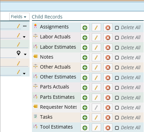This screenshot has height=132, width=144.
Task: Check Delete All for Other Actuals
Action: point(117,68)
